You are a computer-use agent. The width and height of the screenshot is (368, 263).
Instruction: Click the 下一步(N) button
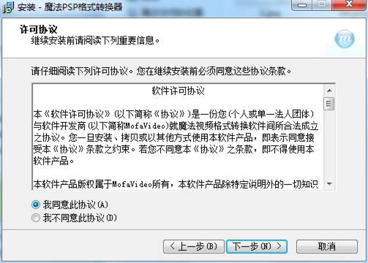[x=257, y=246]
